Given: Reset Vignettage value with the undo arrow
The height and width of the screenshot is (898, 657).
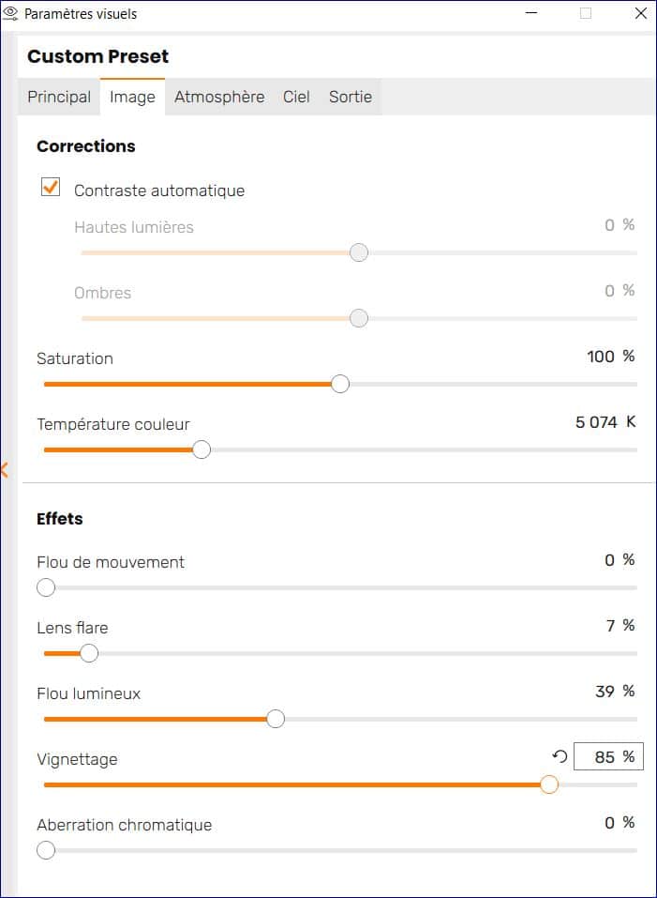Looking at the screenshot, I should pyautogui.click(x=560, y=756).
